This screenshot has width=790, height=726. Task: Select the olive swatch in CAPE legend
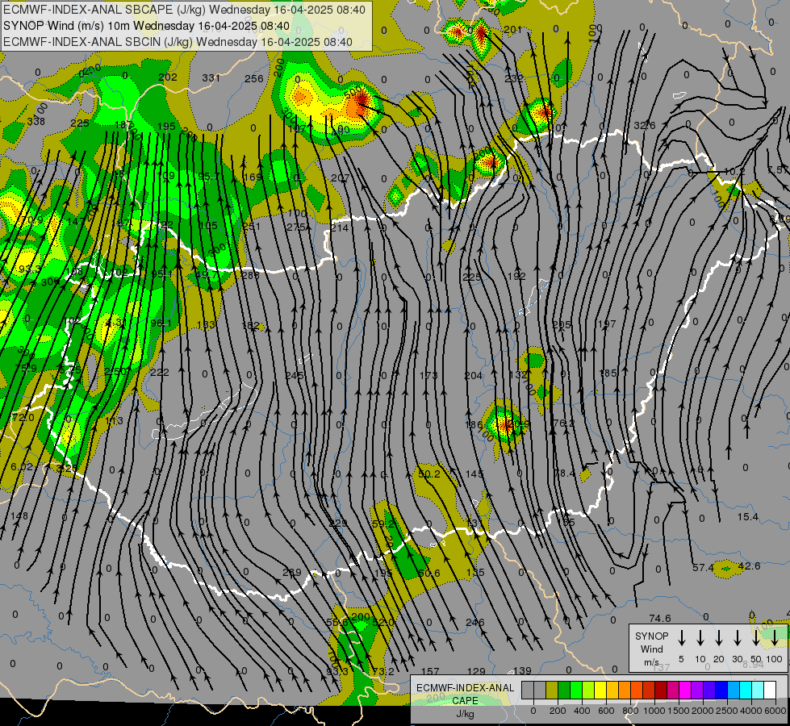(552, 691)
